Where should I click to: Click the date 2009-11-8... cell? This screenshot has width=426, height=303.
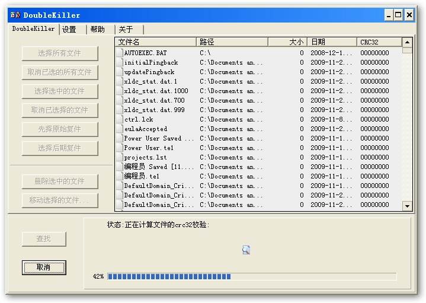pyautogui.click(x=331, y=119)
